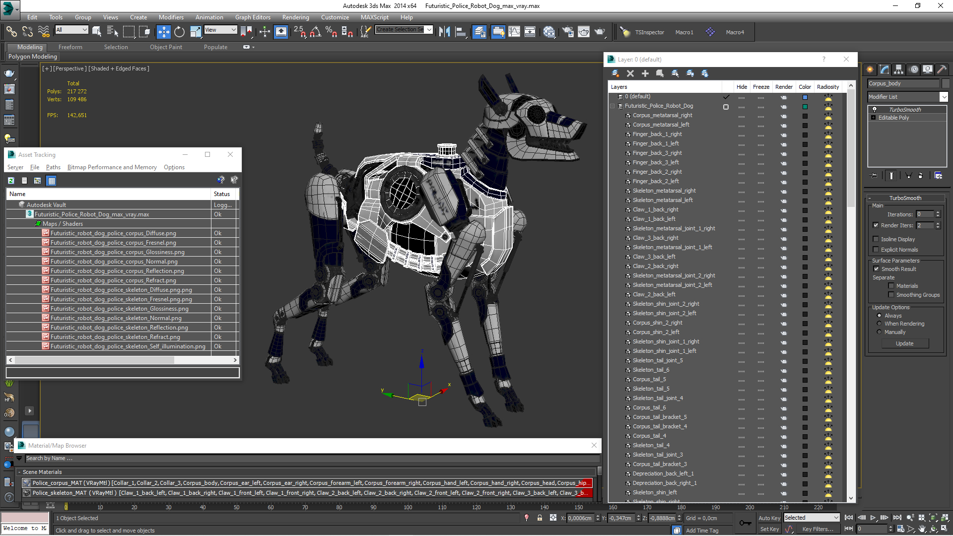Activate the Select Object arrow tool
This screenshot has height=536, width=953.
click(97, 32)
